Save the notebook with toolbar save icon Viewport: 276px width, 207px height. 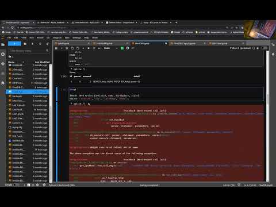56,48
